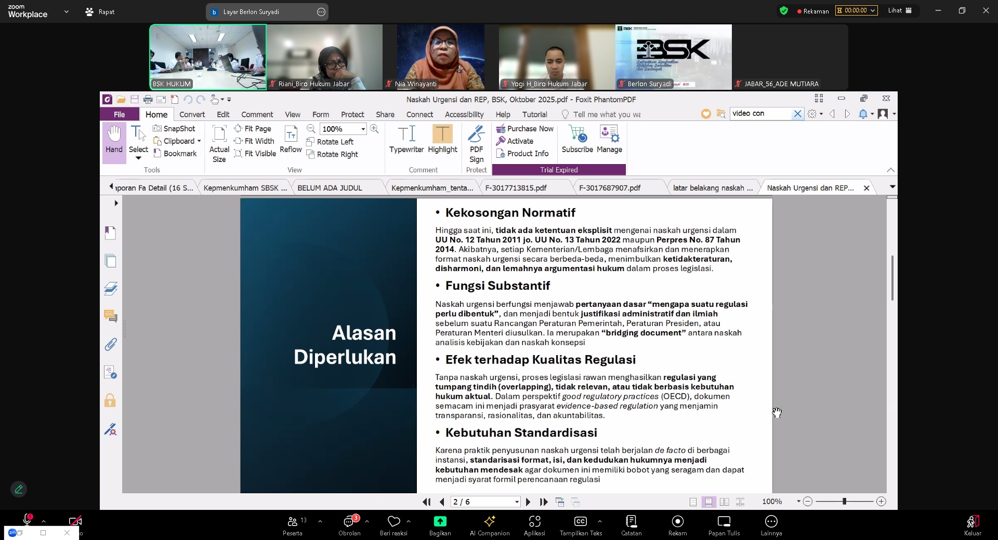Open the attachments panel paperclip icon
Viewport: 998px width, 540px height.
[x=111, y=344]
